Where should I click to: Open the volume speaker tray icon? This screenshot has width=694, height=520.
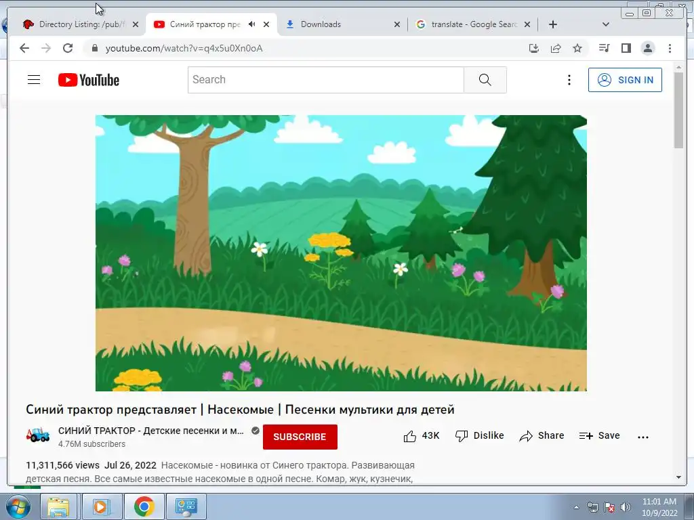(x=625, y=507)
